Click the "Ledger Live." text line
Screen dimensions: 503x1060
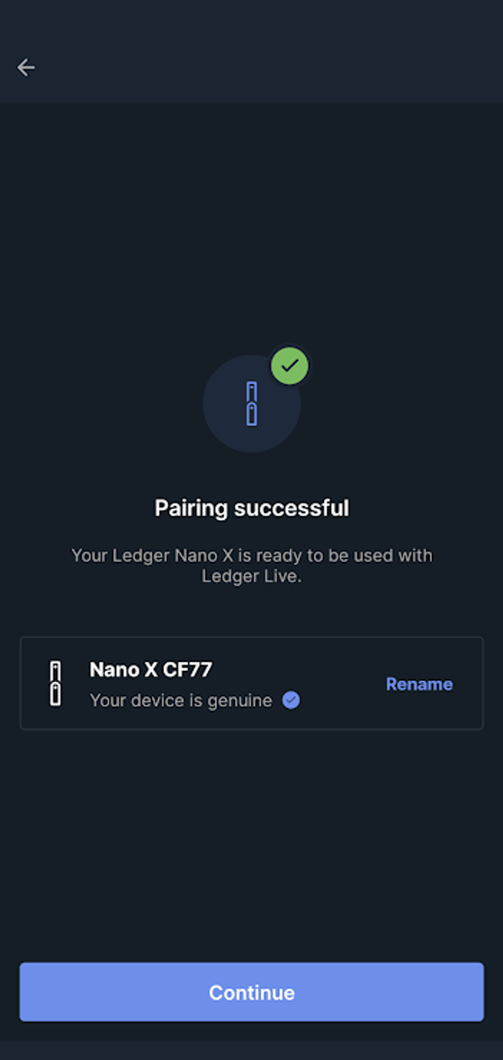[252, 576]
